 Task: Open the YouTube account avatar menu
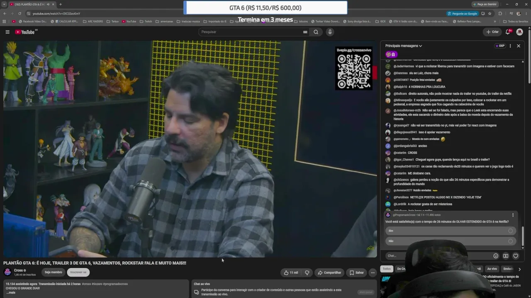pos(519,32)
